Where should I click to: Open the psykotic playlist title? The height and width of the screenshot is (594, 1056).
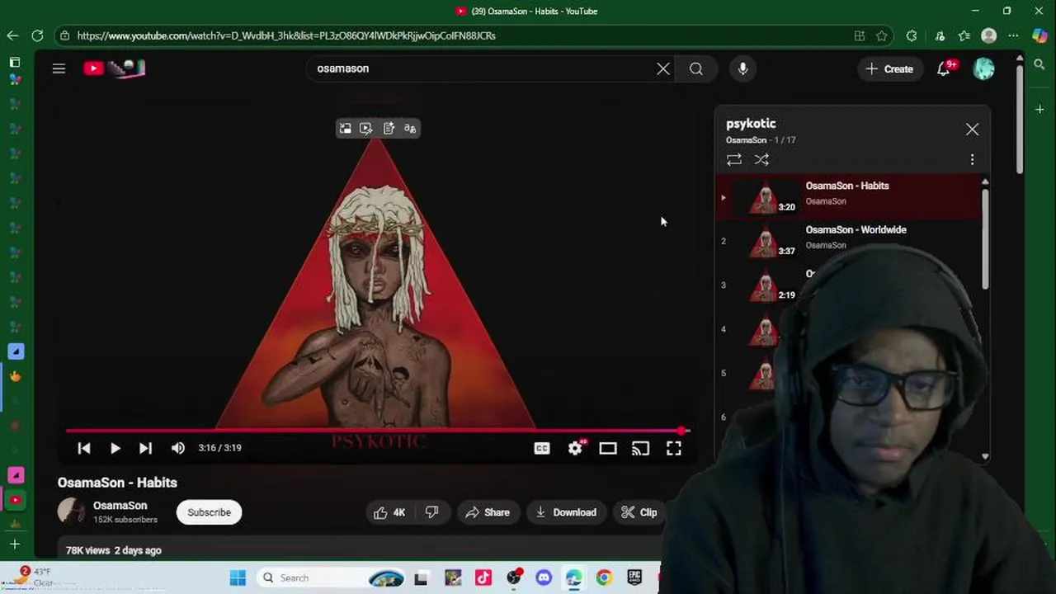[x=751, y=124]
